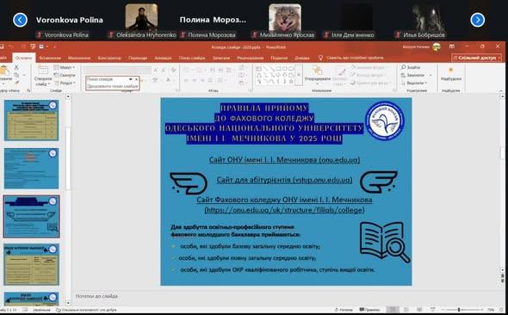Adjust the zoom slider in status bar
Screen dimensions: 508x315
pos(459,310)
